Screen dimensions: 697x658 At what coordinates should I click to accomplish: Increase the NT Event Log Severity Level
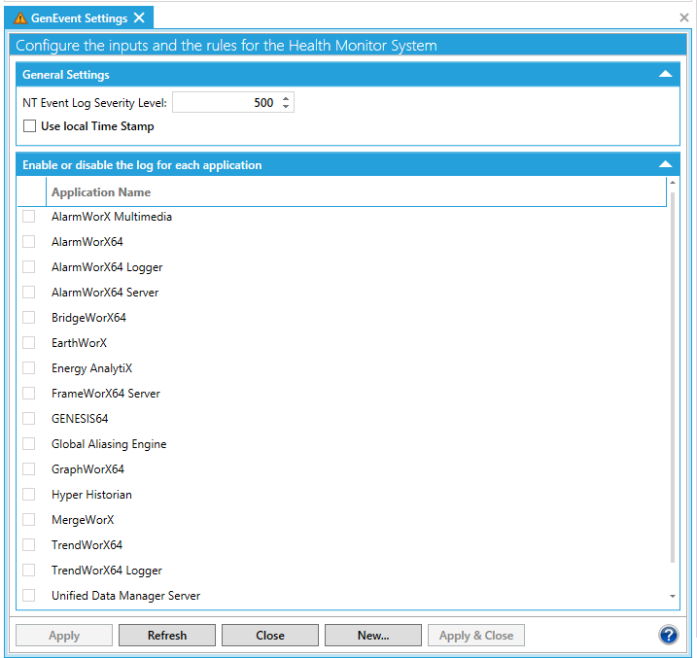[x=286, y=98]
